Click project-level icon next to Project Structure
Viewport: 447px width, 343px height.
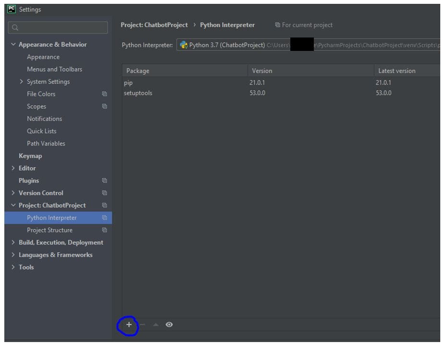(105, 230)
